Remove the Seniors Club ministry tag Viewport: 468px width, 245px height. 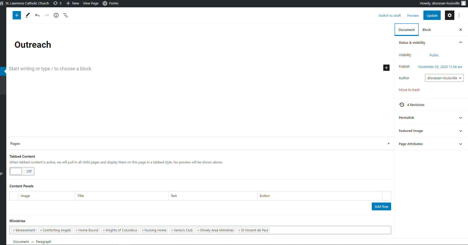click(172, 230)
